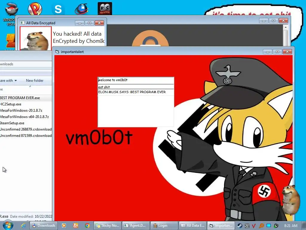The height and width of the screenshot is (230, 306).
Task: Minimize the All Data Encrypted window
Action: [x=79, y=23]
